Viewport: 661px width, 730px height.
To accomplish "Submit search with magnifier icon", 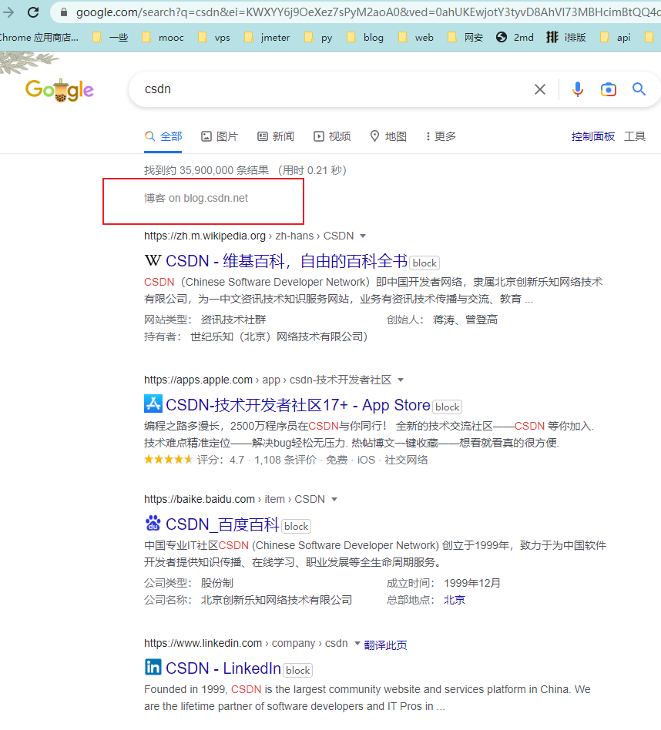I will point(639,89).
